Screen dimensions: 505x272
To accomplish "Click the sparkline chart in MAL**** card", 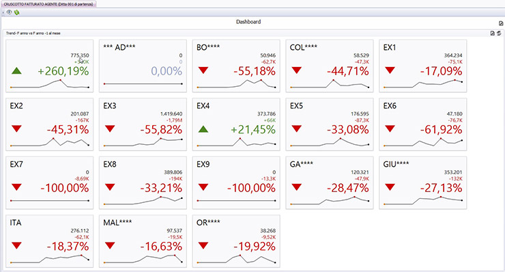I will pyautogui.click(x=143, y=258).
